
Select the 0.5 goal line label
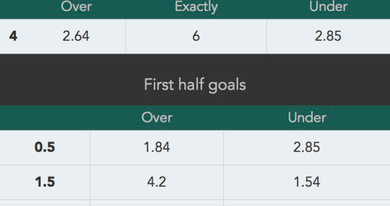point(45,147)
